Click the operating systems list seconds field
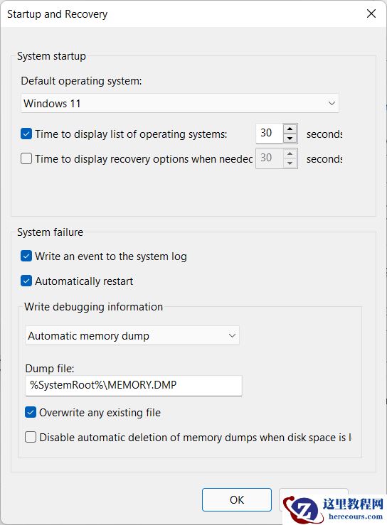The width and height of the screenshot is (387, 525). click(270, 134)
